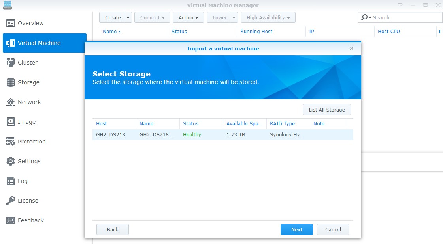Image resolution: width=443 pixels, height=244 pixels.
Task: Open the High Availability menu
Action: click(268, 17)
